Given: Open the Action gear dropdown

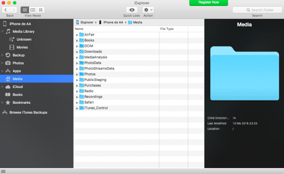Looking at the screenshot, I should [x=148, y=10].
